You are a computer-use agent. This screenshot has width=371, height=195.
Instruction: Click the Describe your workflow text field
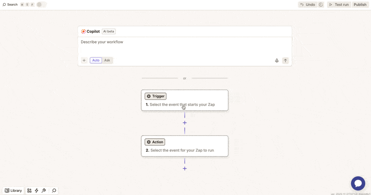[185, 45]
